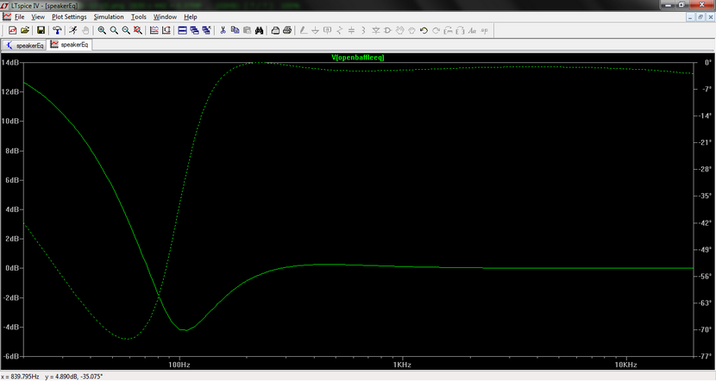Save using the floppy disk icon

tap(41, 30)
